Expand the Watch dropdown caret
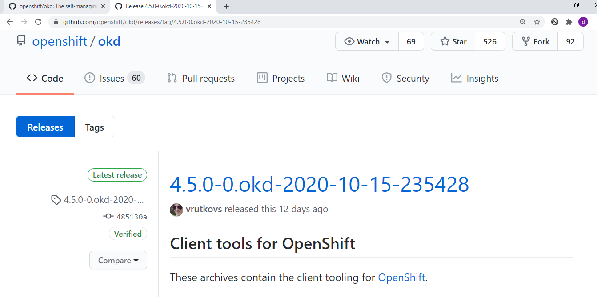This screenshot has width=597, height=301. [387, 42]
